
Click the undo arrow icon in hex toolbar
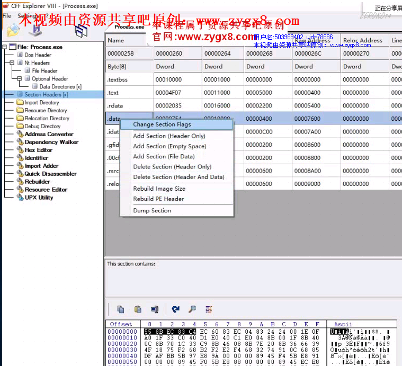tap(176, 309)
